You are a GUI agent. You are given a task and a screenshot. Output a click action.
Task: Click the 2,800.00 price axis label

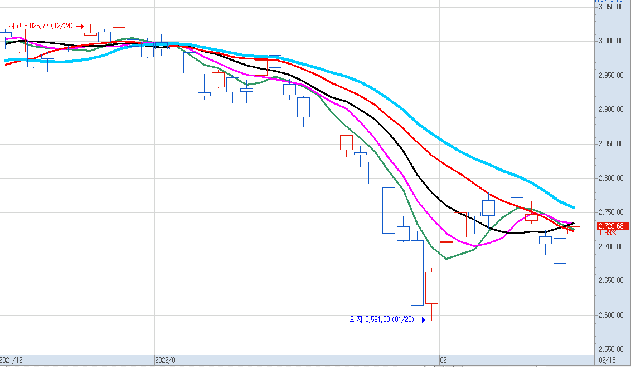coord(611,178)
